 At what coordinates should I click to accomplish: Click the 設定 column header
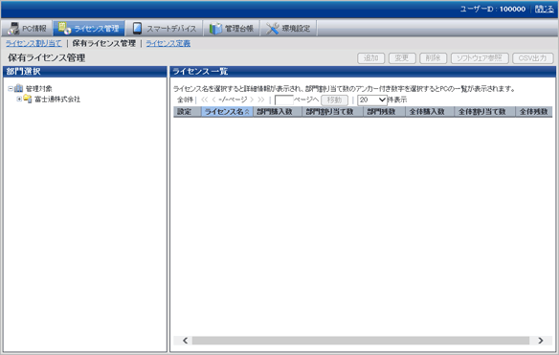[188, 112]
